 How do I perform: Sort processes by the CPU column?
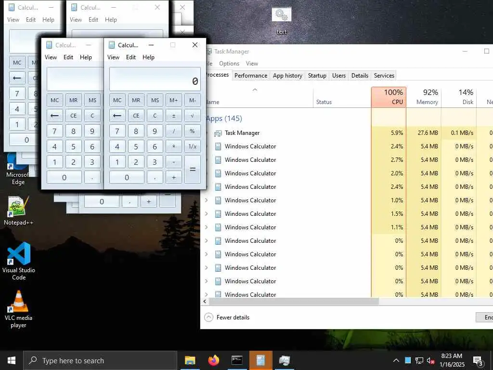pyautogui.click(x=389, y=97)
